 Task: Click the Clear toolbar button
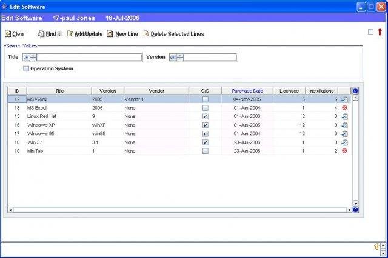[x=15, y=34]
